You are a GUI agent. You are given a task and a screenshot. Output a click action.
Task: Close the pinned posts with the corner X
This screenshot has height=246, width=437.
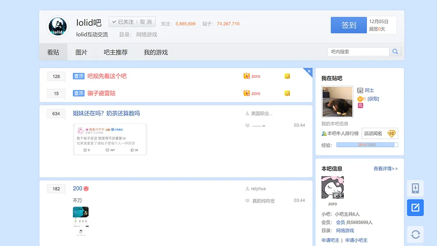(x=309, y=71)
